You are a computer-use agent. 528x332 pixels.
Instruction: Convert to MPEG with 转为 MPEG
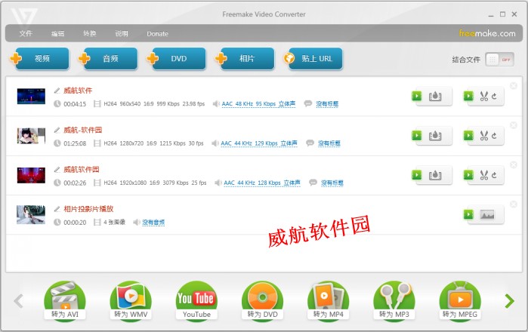(460, 301)
